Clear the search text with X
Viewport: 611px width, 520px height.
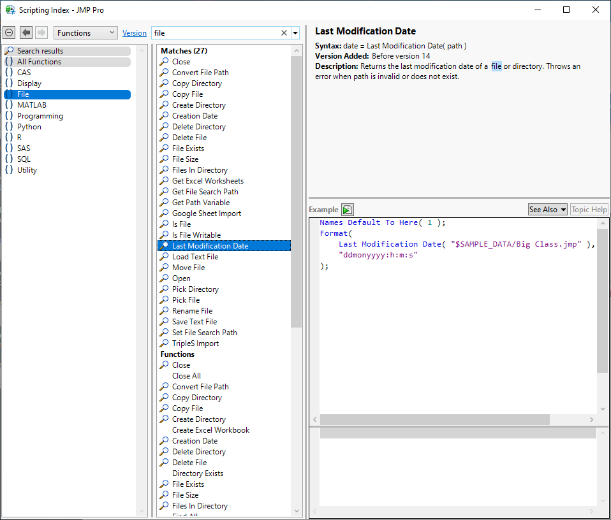(x=284, y=33)
